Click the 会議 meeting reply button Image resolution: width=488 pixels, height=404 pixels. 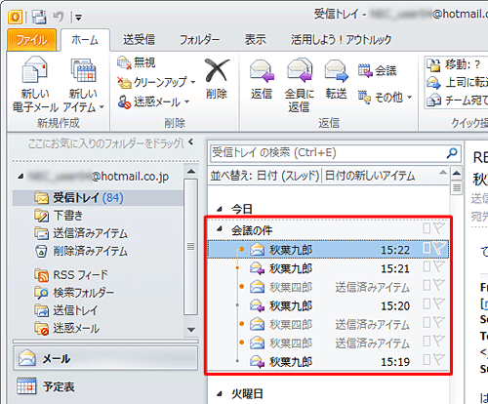tap(378, 70)
